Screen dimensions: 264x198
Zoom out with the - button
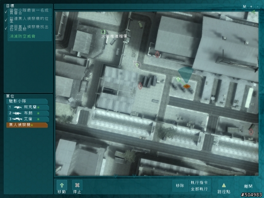click(257, 7)
